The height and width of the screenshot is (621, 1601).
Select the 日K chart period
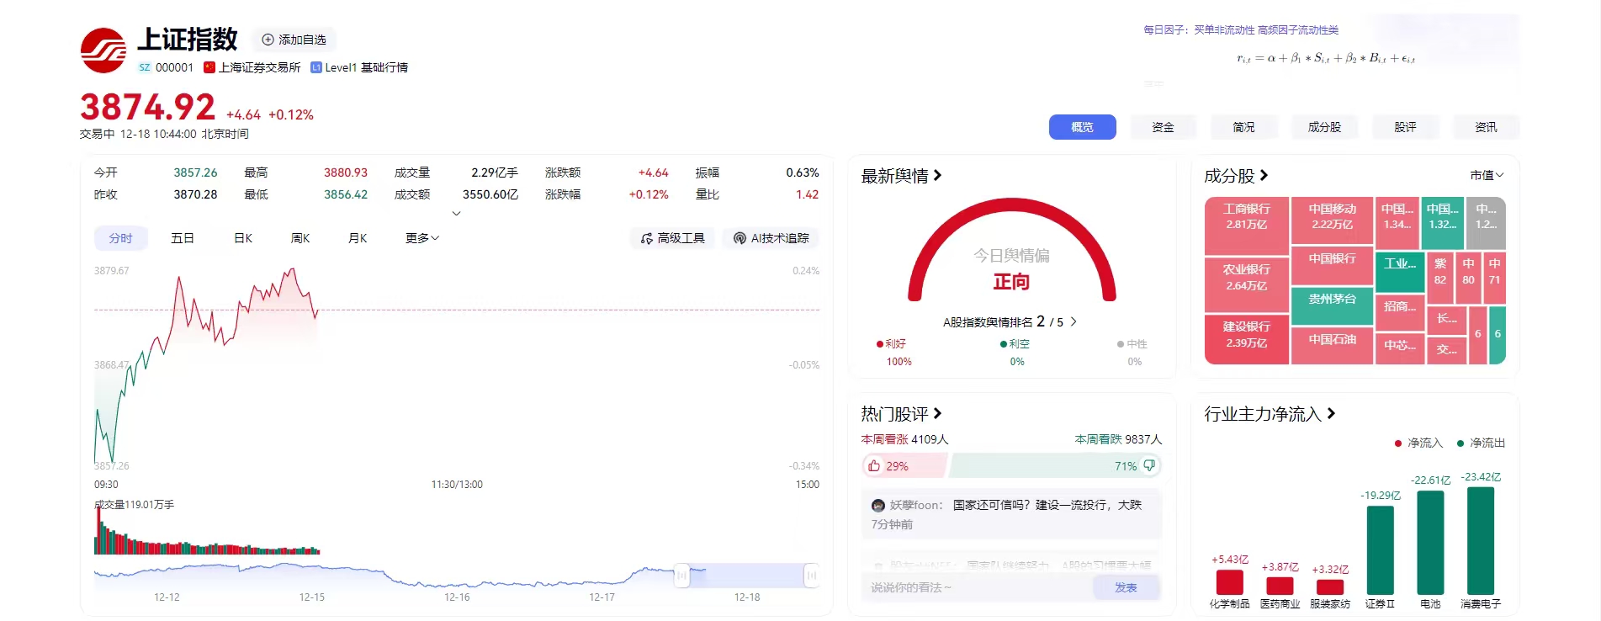pos(243,238)
